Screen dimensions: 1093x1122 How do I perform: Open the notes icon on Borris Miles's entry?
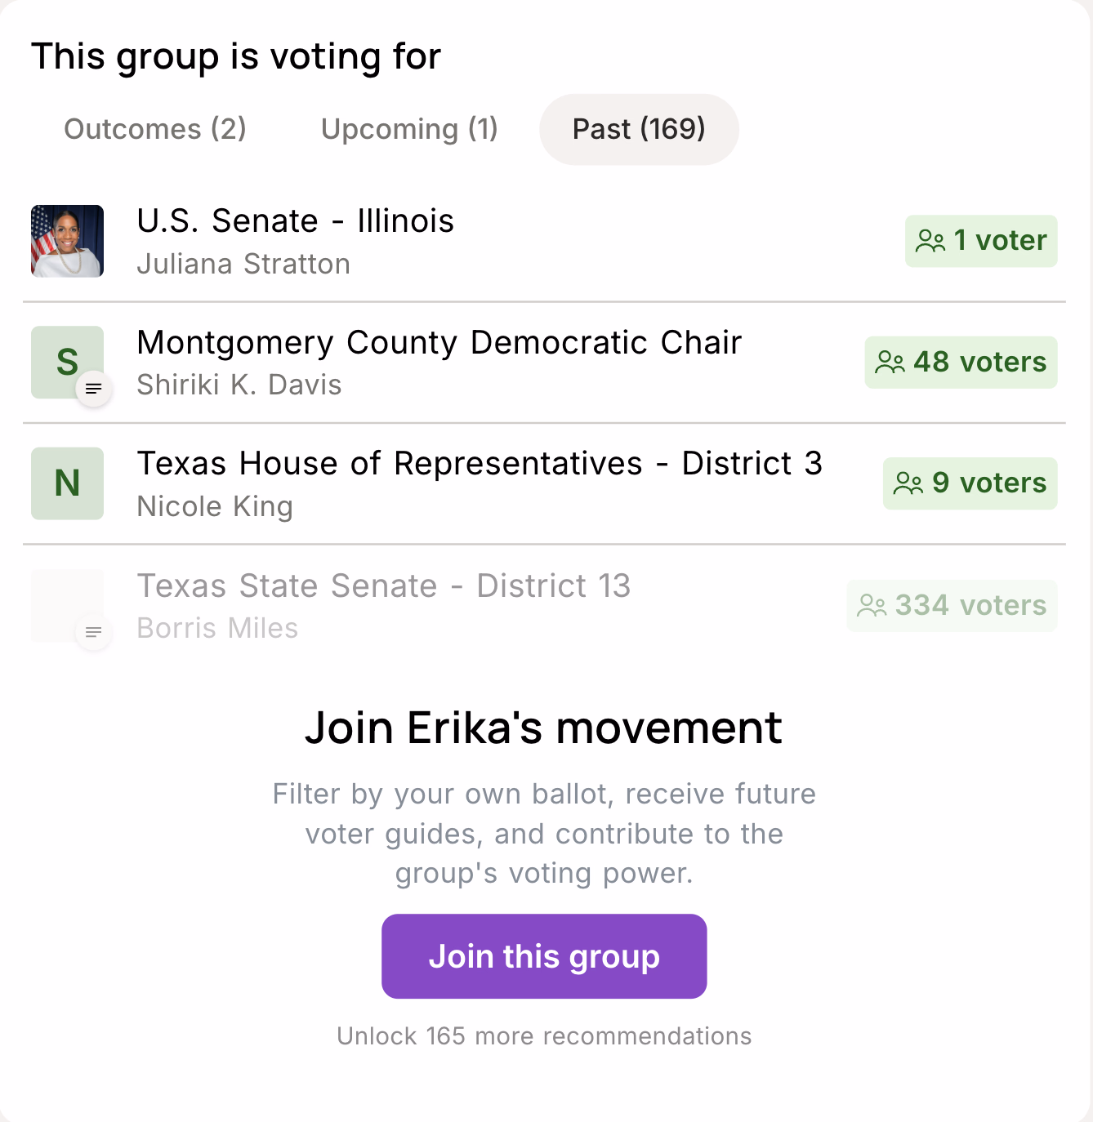point(93,632)
